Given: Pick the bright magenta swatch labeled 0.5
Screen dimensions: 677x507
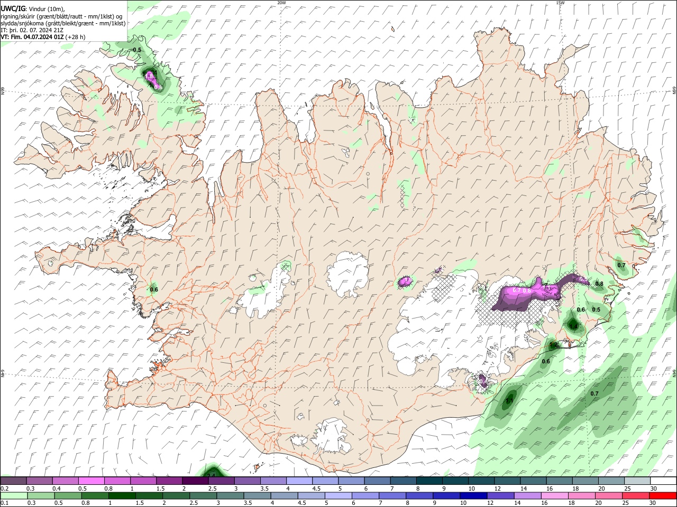Looking at the screenshot, I should click(x=91, y=481).
